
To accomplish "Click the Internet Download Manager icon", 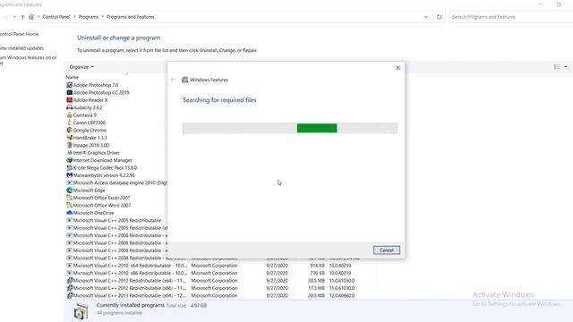I will (x=70, y=160).
